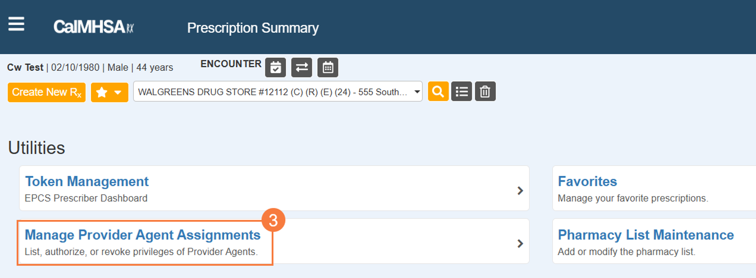Click the Prescription Summary header title
This screenshot has height=278, width=756.
[x=253, y=28]
